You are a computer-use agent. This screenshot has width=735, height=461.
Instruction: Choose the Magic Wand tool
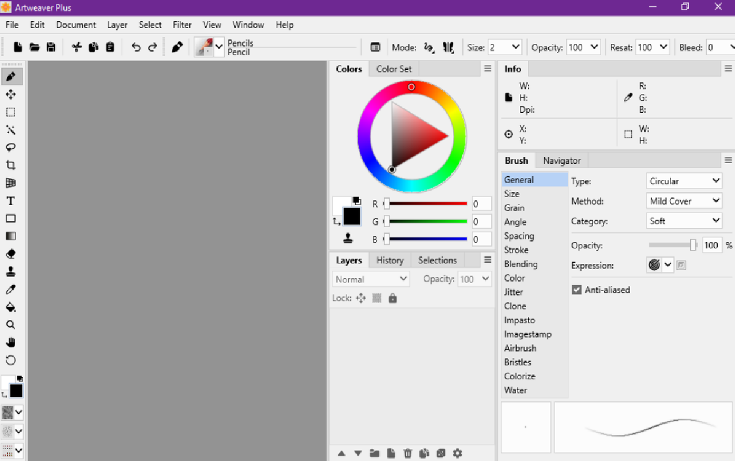11,130
